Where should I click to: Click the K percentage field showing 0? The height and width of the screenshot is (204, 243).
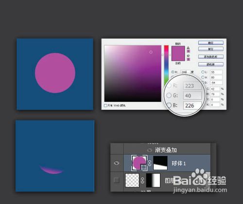[x=215, y=105]
